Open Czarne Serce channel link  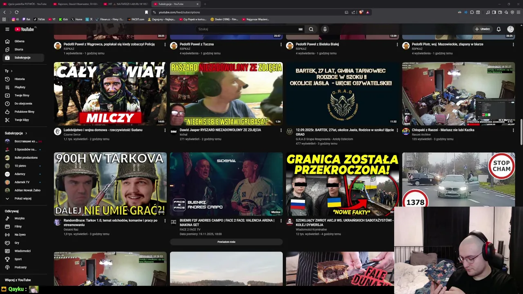[72, 134]
